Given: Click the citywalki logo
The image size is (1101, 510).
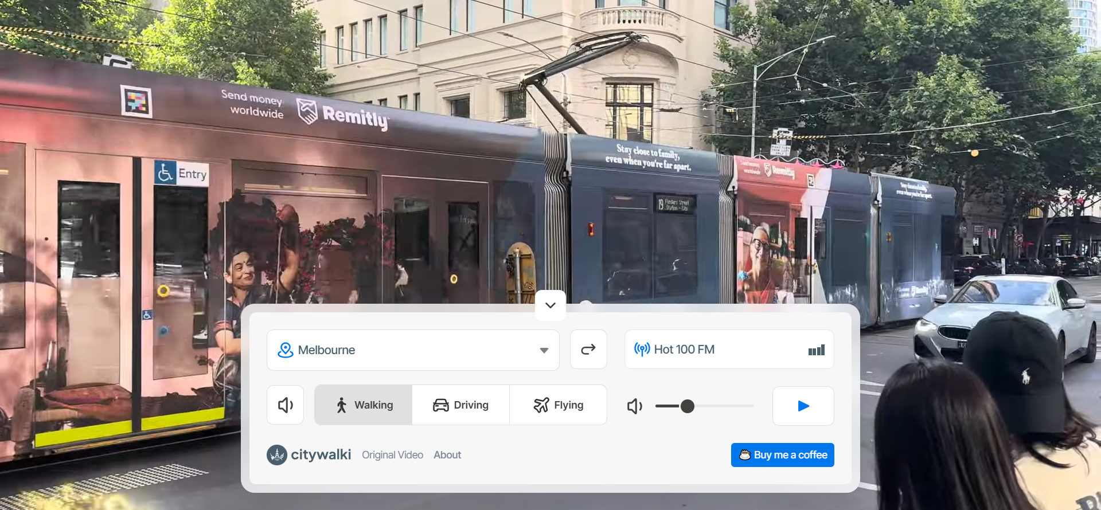Looking at the screenshot, I should (309, 455).
